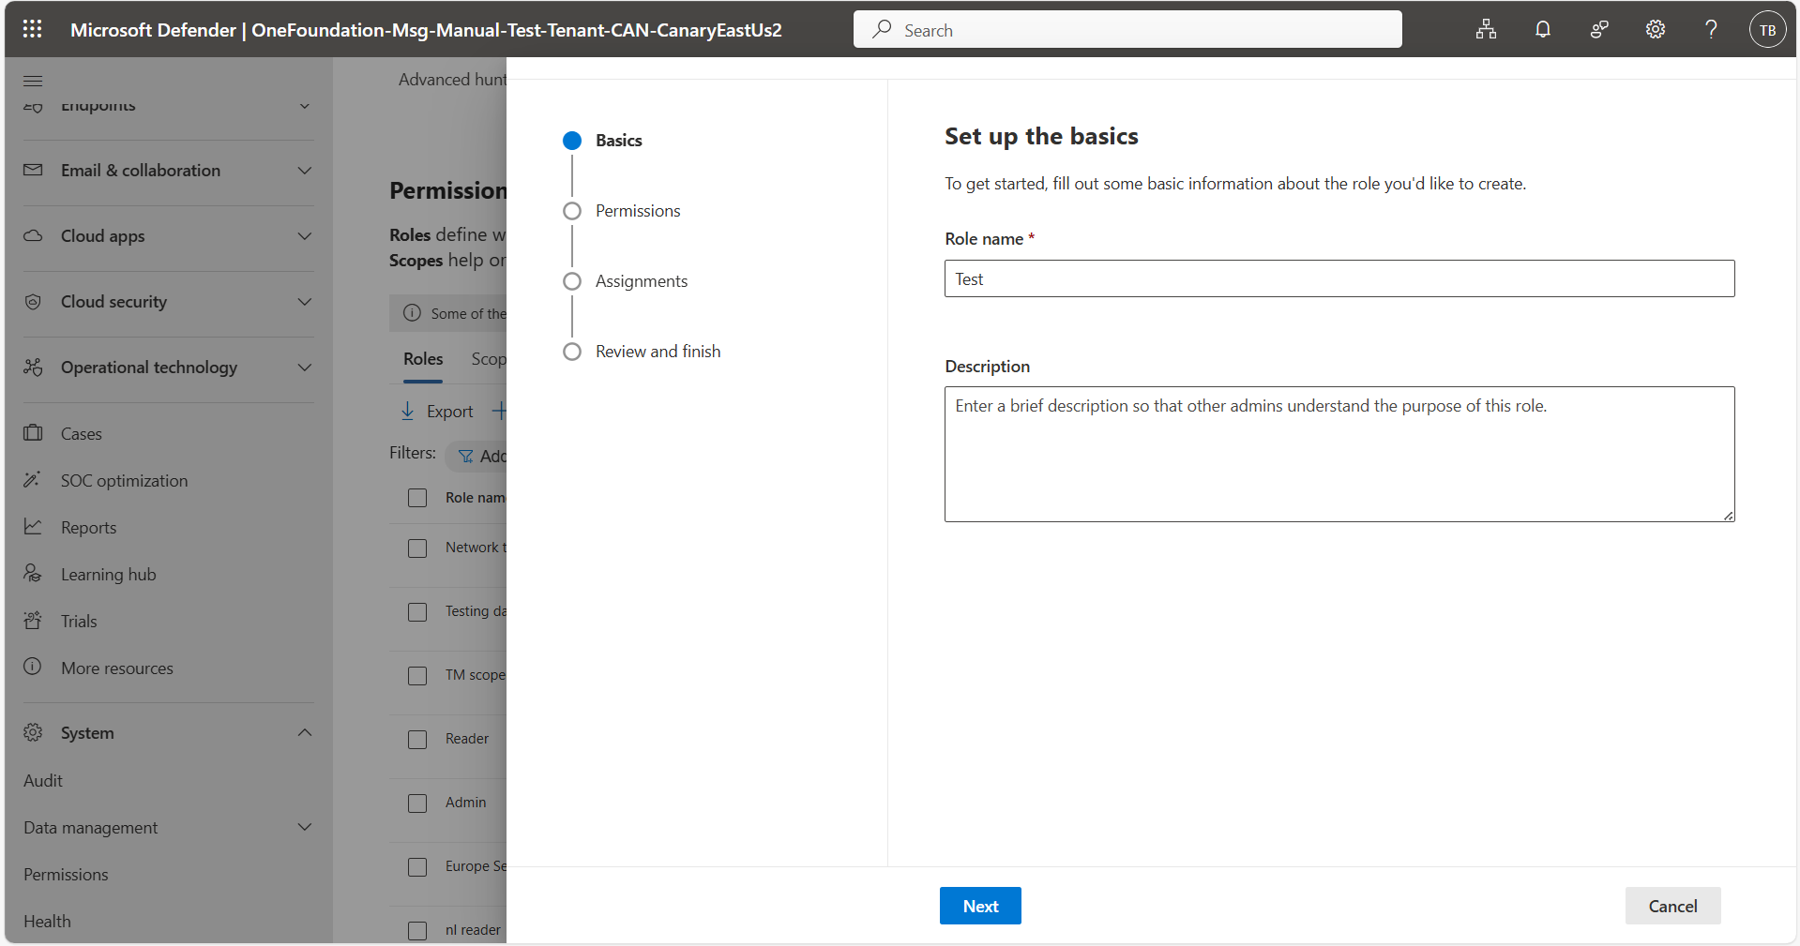Open the Reports sidebar item
Viewport: 1800px width, 946px height.
coord(88,527)
